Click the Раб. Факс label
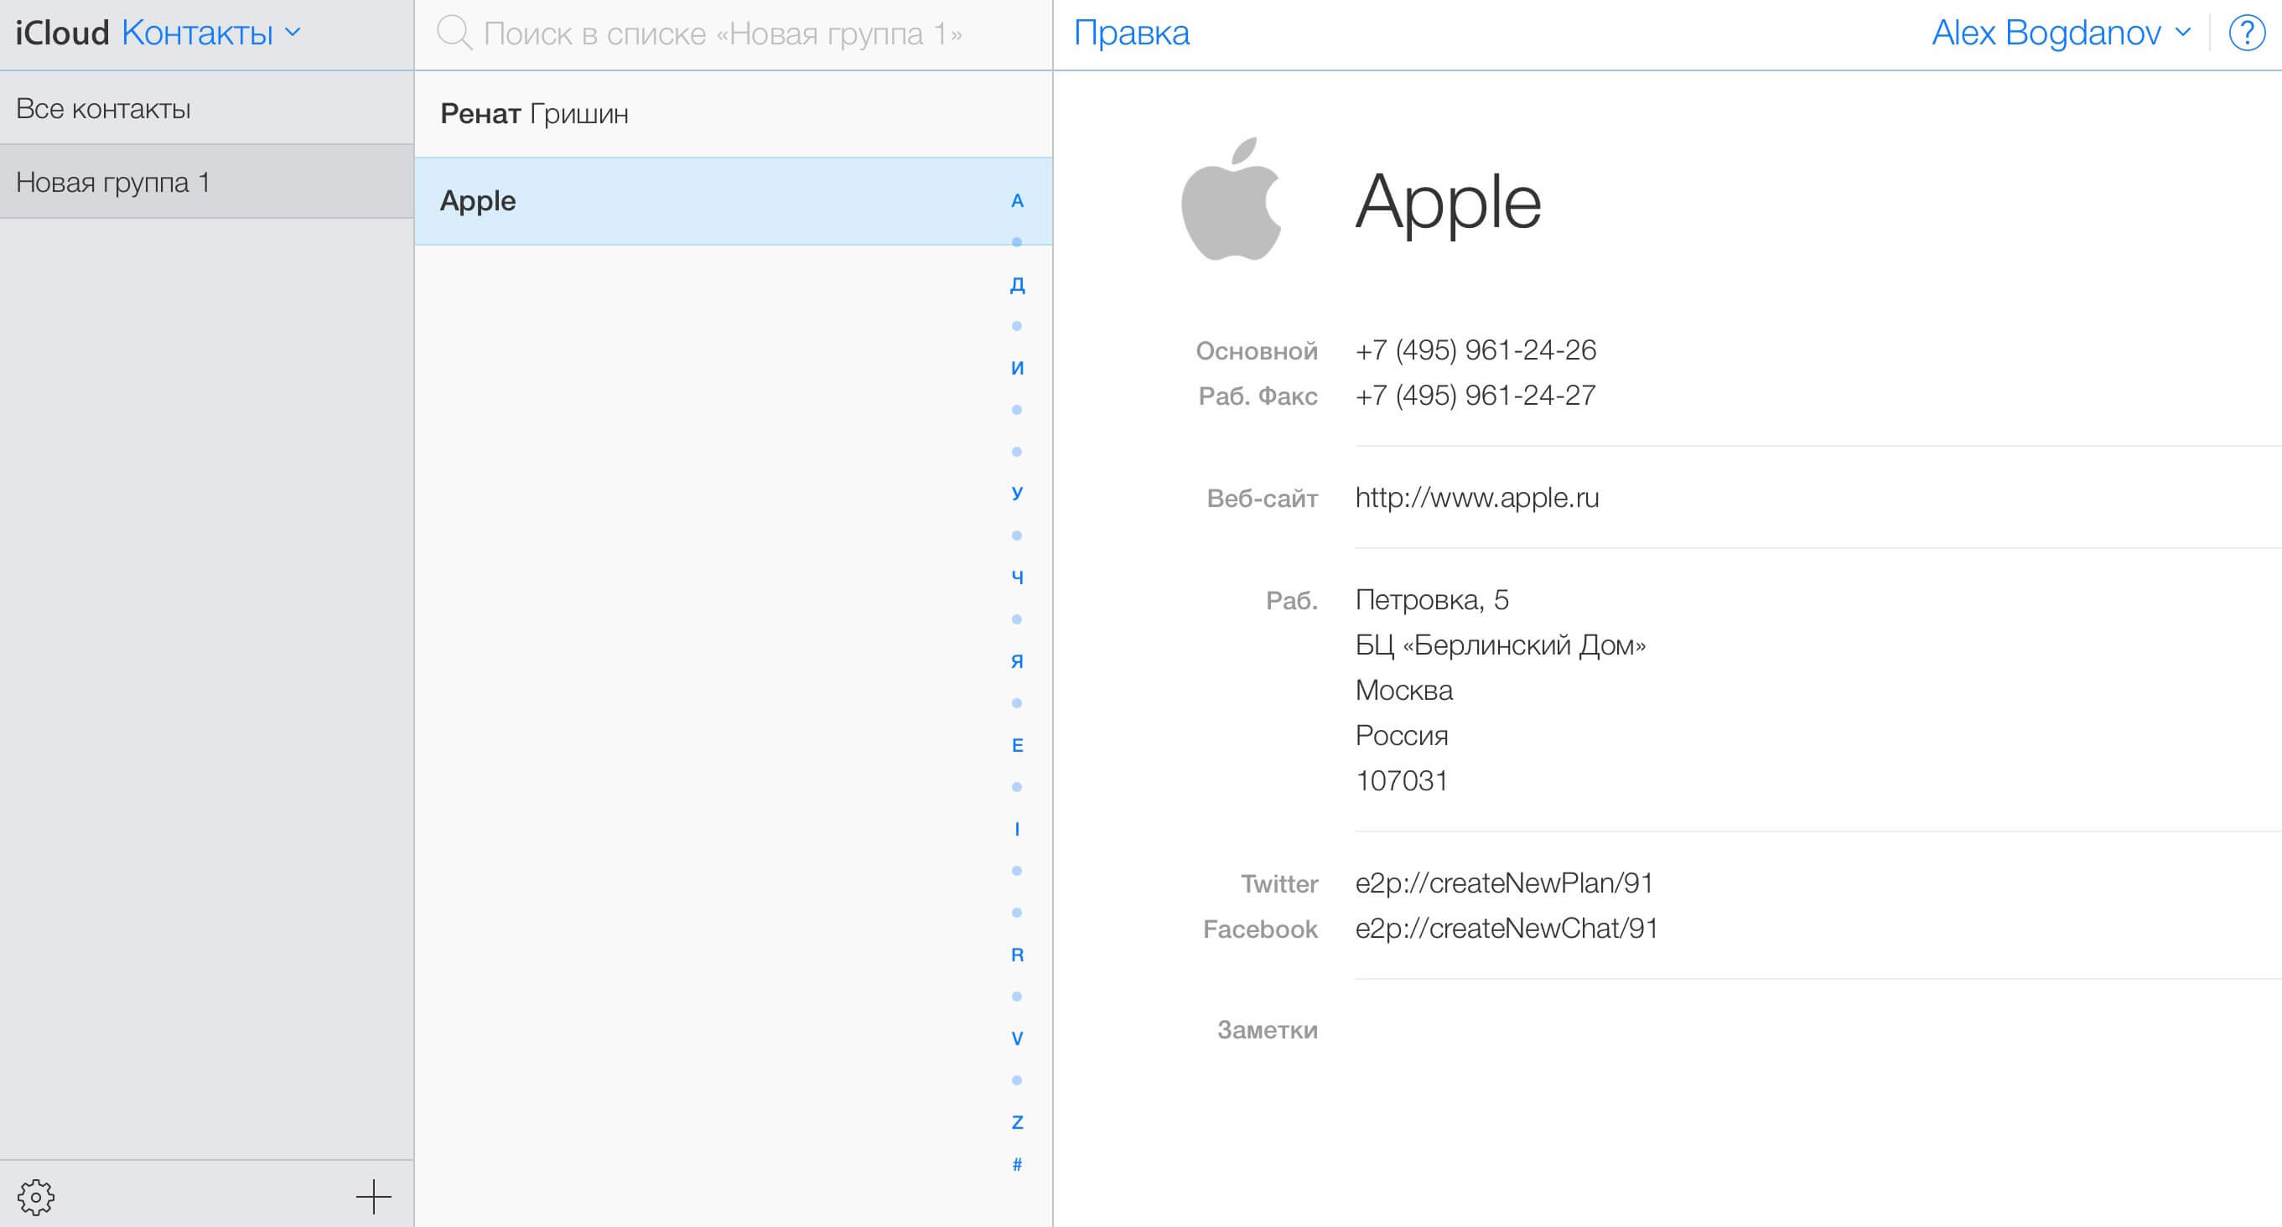Viewport: 2282px width, 1227px height. tap(1258, 396)
